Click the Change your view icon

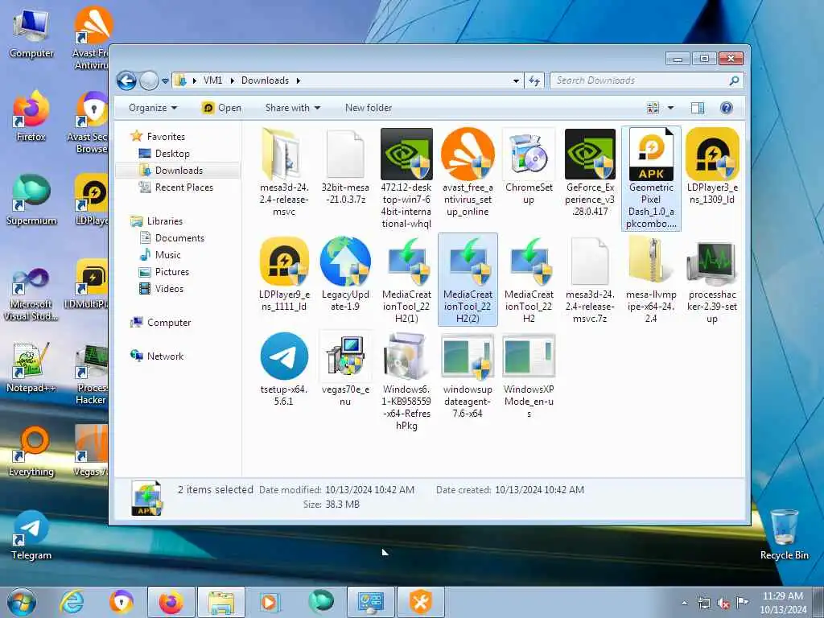[x=653, y=109]
